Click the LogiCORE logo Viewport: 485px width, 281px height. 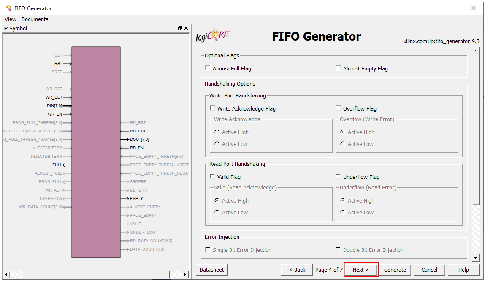(x=213, y=36)
